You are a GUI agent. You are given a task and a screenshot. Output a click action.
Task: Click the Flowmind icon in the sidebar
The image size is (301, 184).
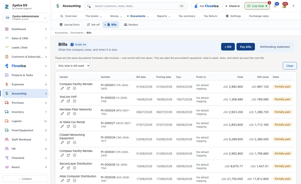pos(7,158)
